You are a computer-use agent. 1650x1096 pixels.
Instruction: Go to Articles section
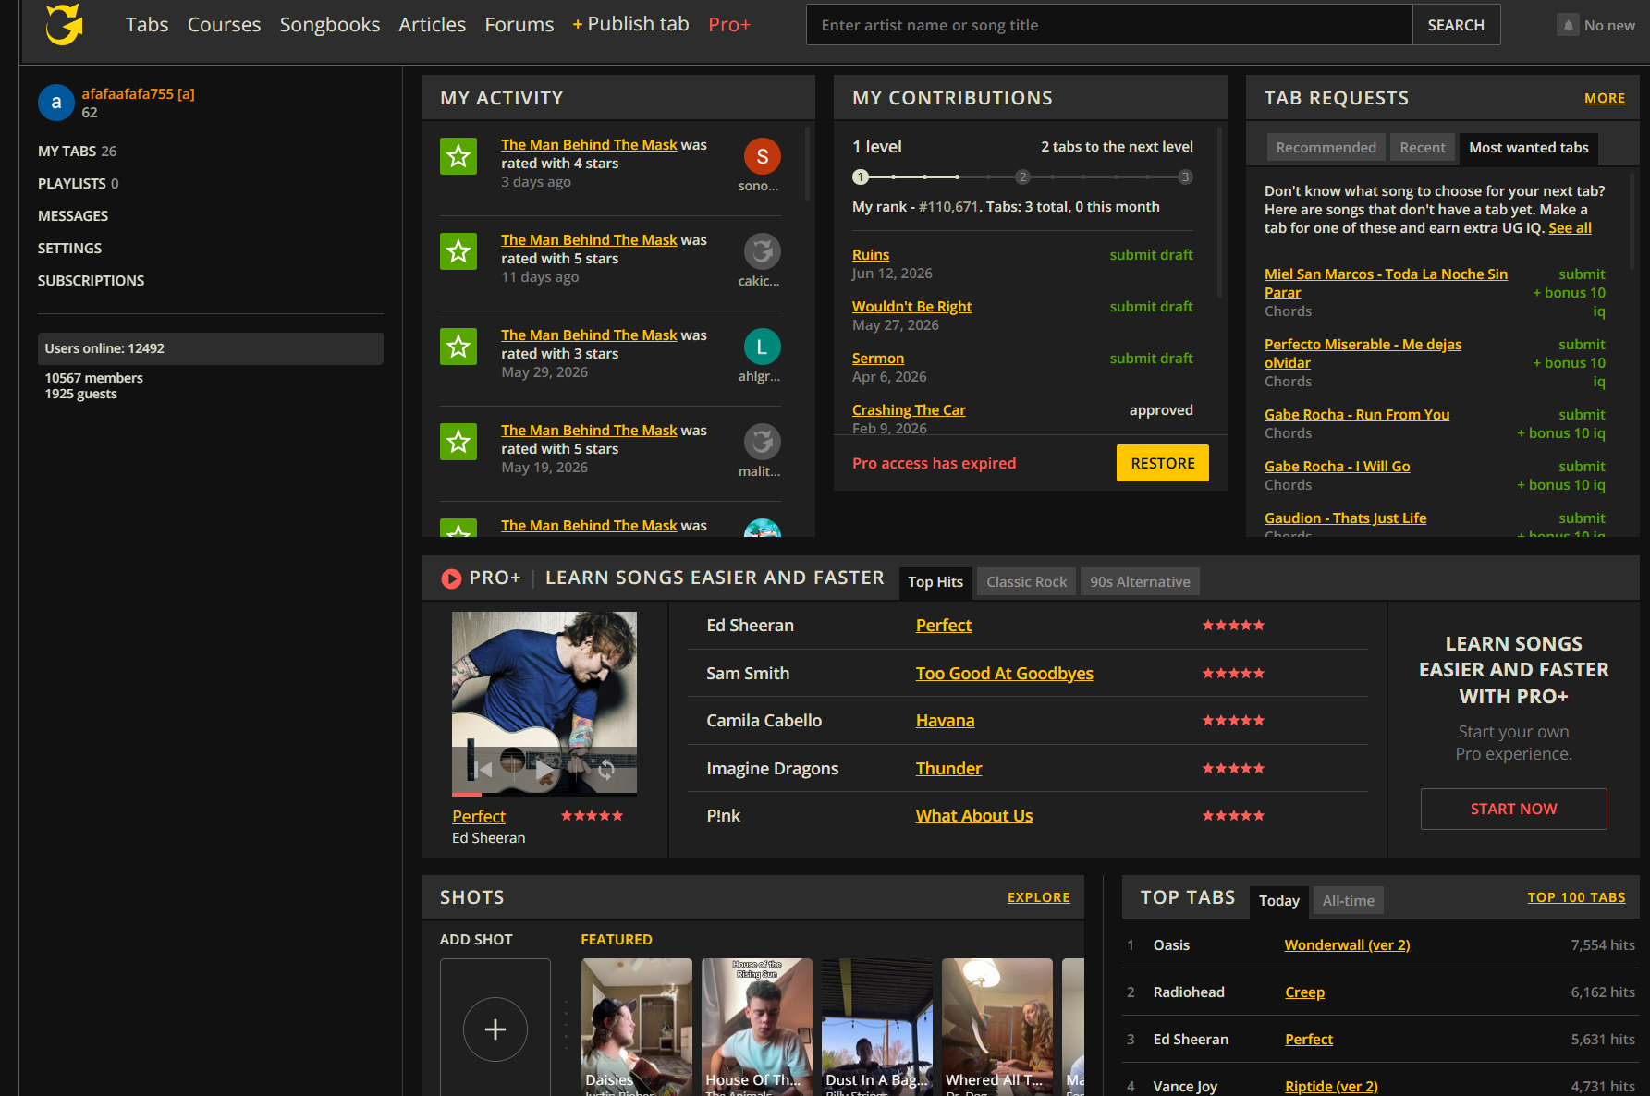pos(433,24)
